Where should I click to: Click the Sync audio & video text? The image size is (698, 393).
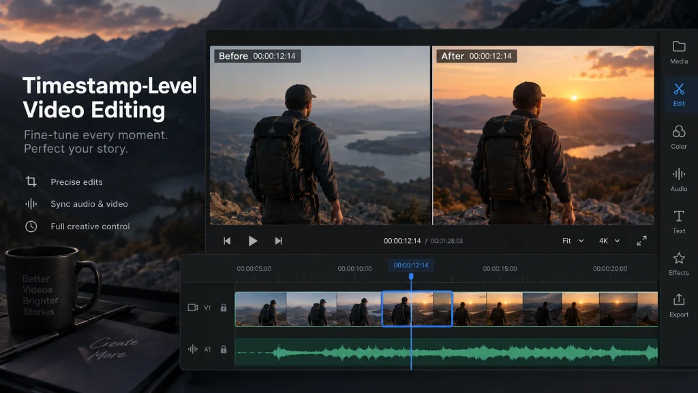[89, 204]
